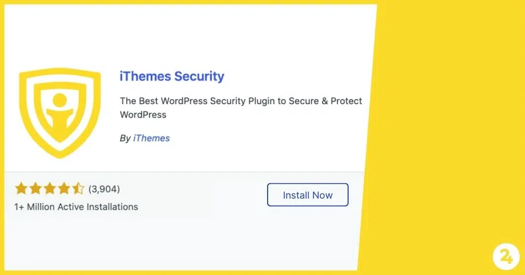Click the half-filled fifth rating star
This screenshot has width=525, height=275.
coord(78,189)
